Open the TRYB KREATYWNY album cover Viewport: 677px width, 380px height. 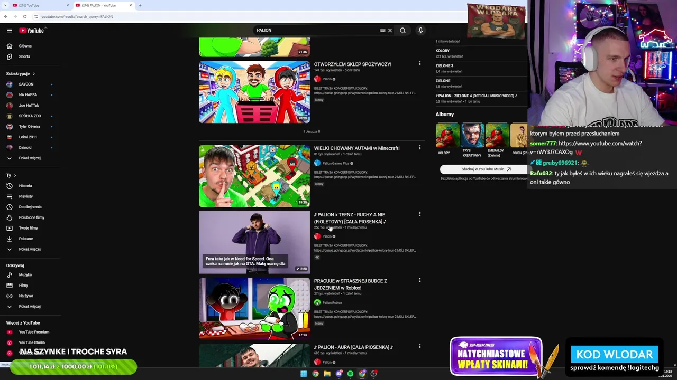coord(472,136)
